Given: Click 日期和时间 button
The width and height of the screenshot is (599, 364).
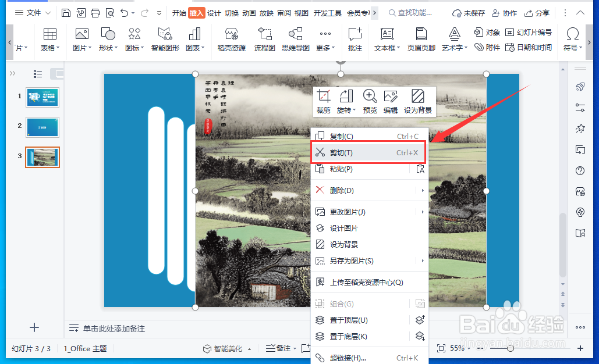Looking at the screenshot, I should tap(529, 47).
